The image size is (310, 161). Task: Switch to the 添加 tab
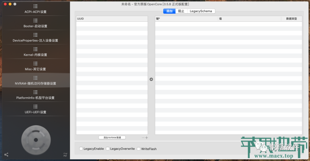(x=169, y=11)
